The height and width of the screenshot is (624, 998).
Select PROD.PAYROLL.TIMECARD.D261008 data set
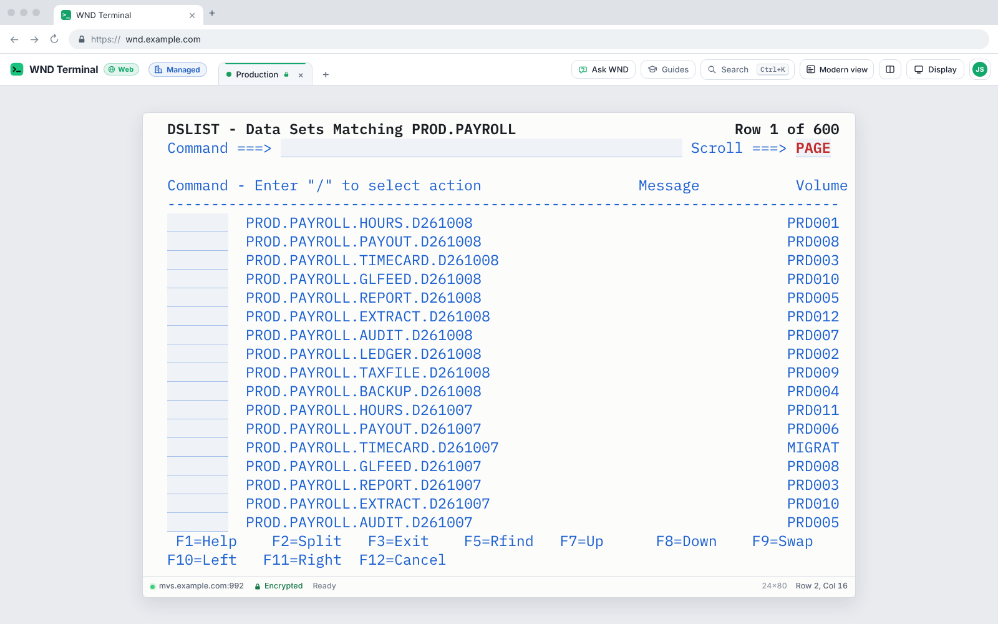(372, 260)
